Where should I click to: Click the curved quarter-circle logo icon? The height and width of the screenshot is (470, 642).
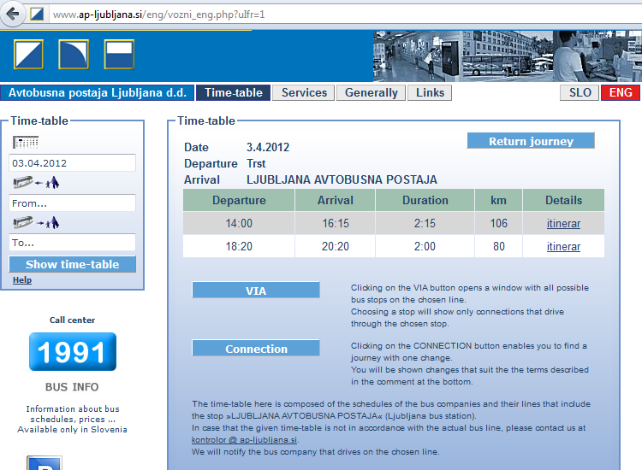pyautogui.click(x=74, y=55)
